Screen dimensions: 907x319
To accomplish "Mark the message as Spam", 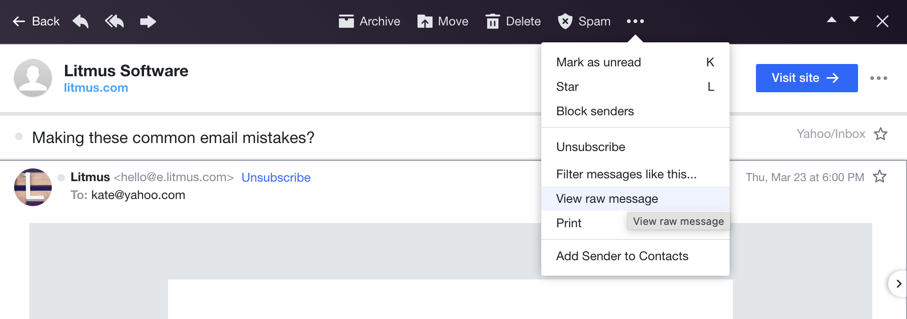I will (x=584, y=21).
